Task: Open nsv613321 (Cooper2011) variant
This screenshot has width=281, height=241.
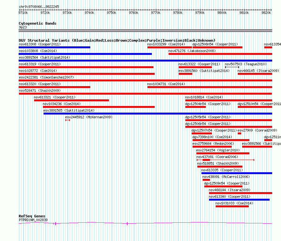Action: pos(55,97)
